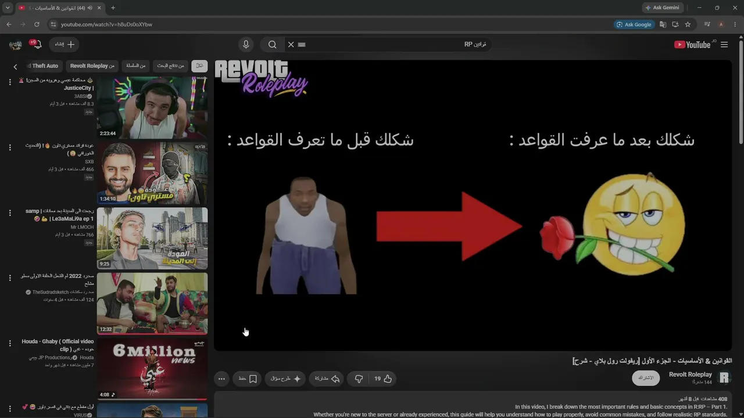
Task: Close the YouTube browser tab
Action: pyautogui.click(x=98, y=8)
